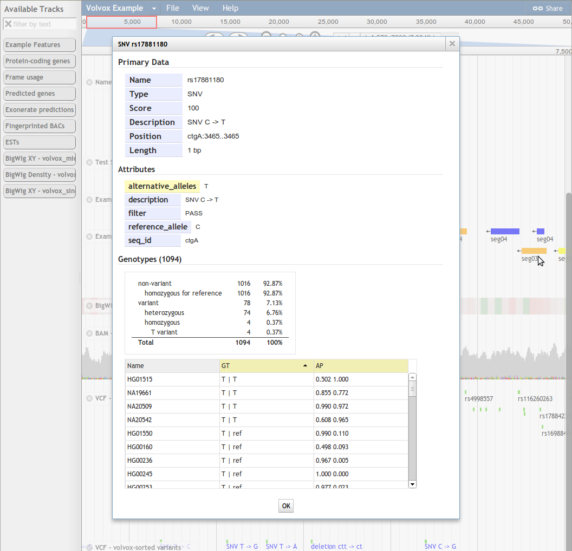Close the BigWig track with X icon
Image resolution: width=572 pixels, height=551 pixels.
(89, 306)
